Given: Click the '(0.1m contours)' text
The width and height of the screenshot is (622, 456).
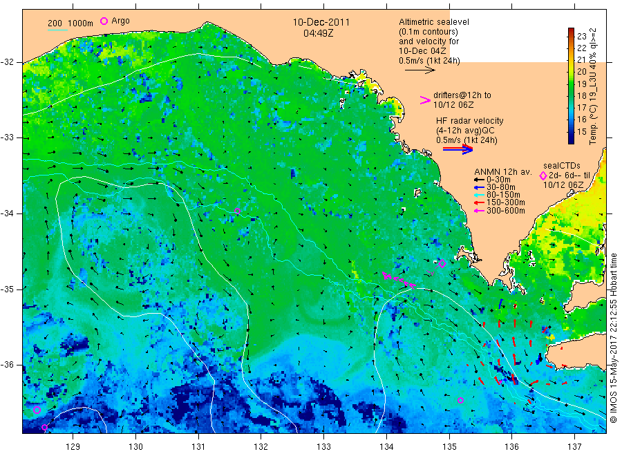Looking at the screenshot, I should tap(428, 32).
